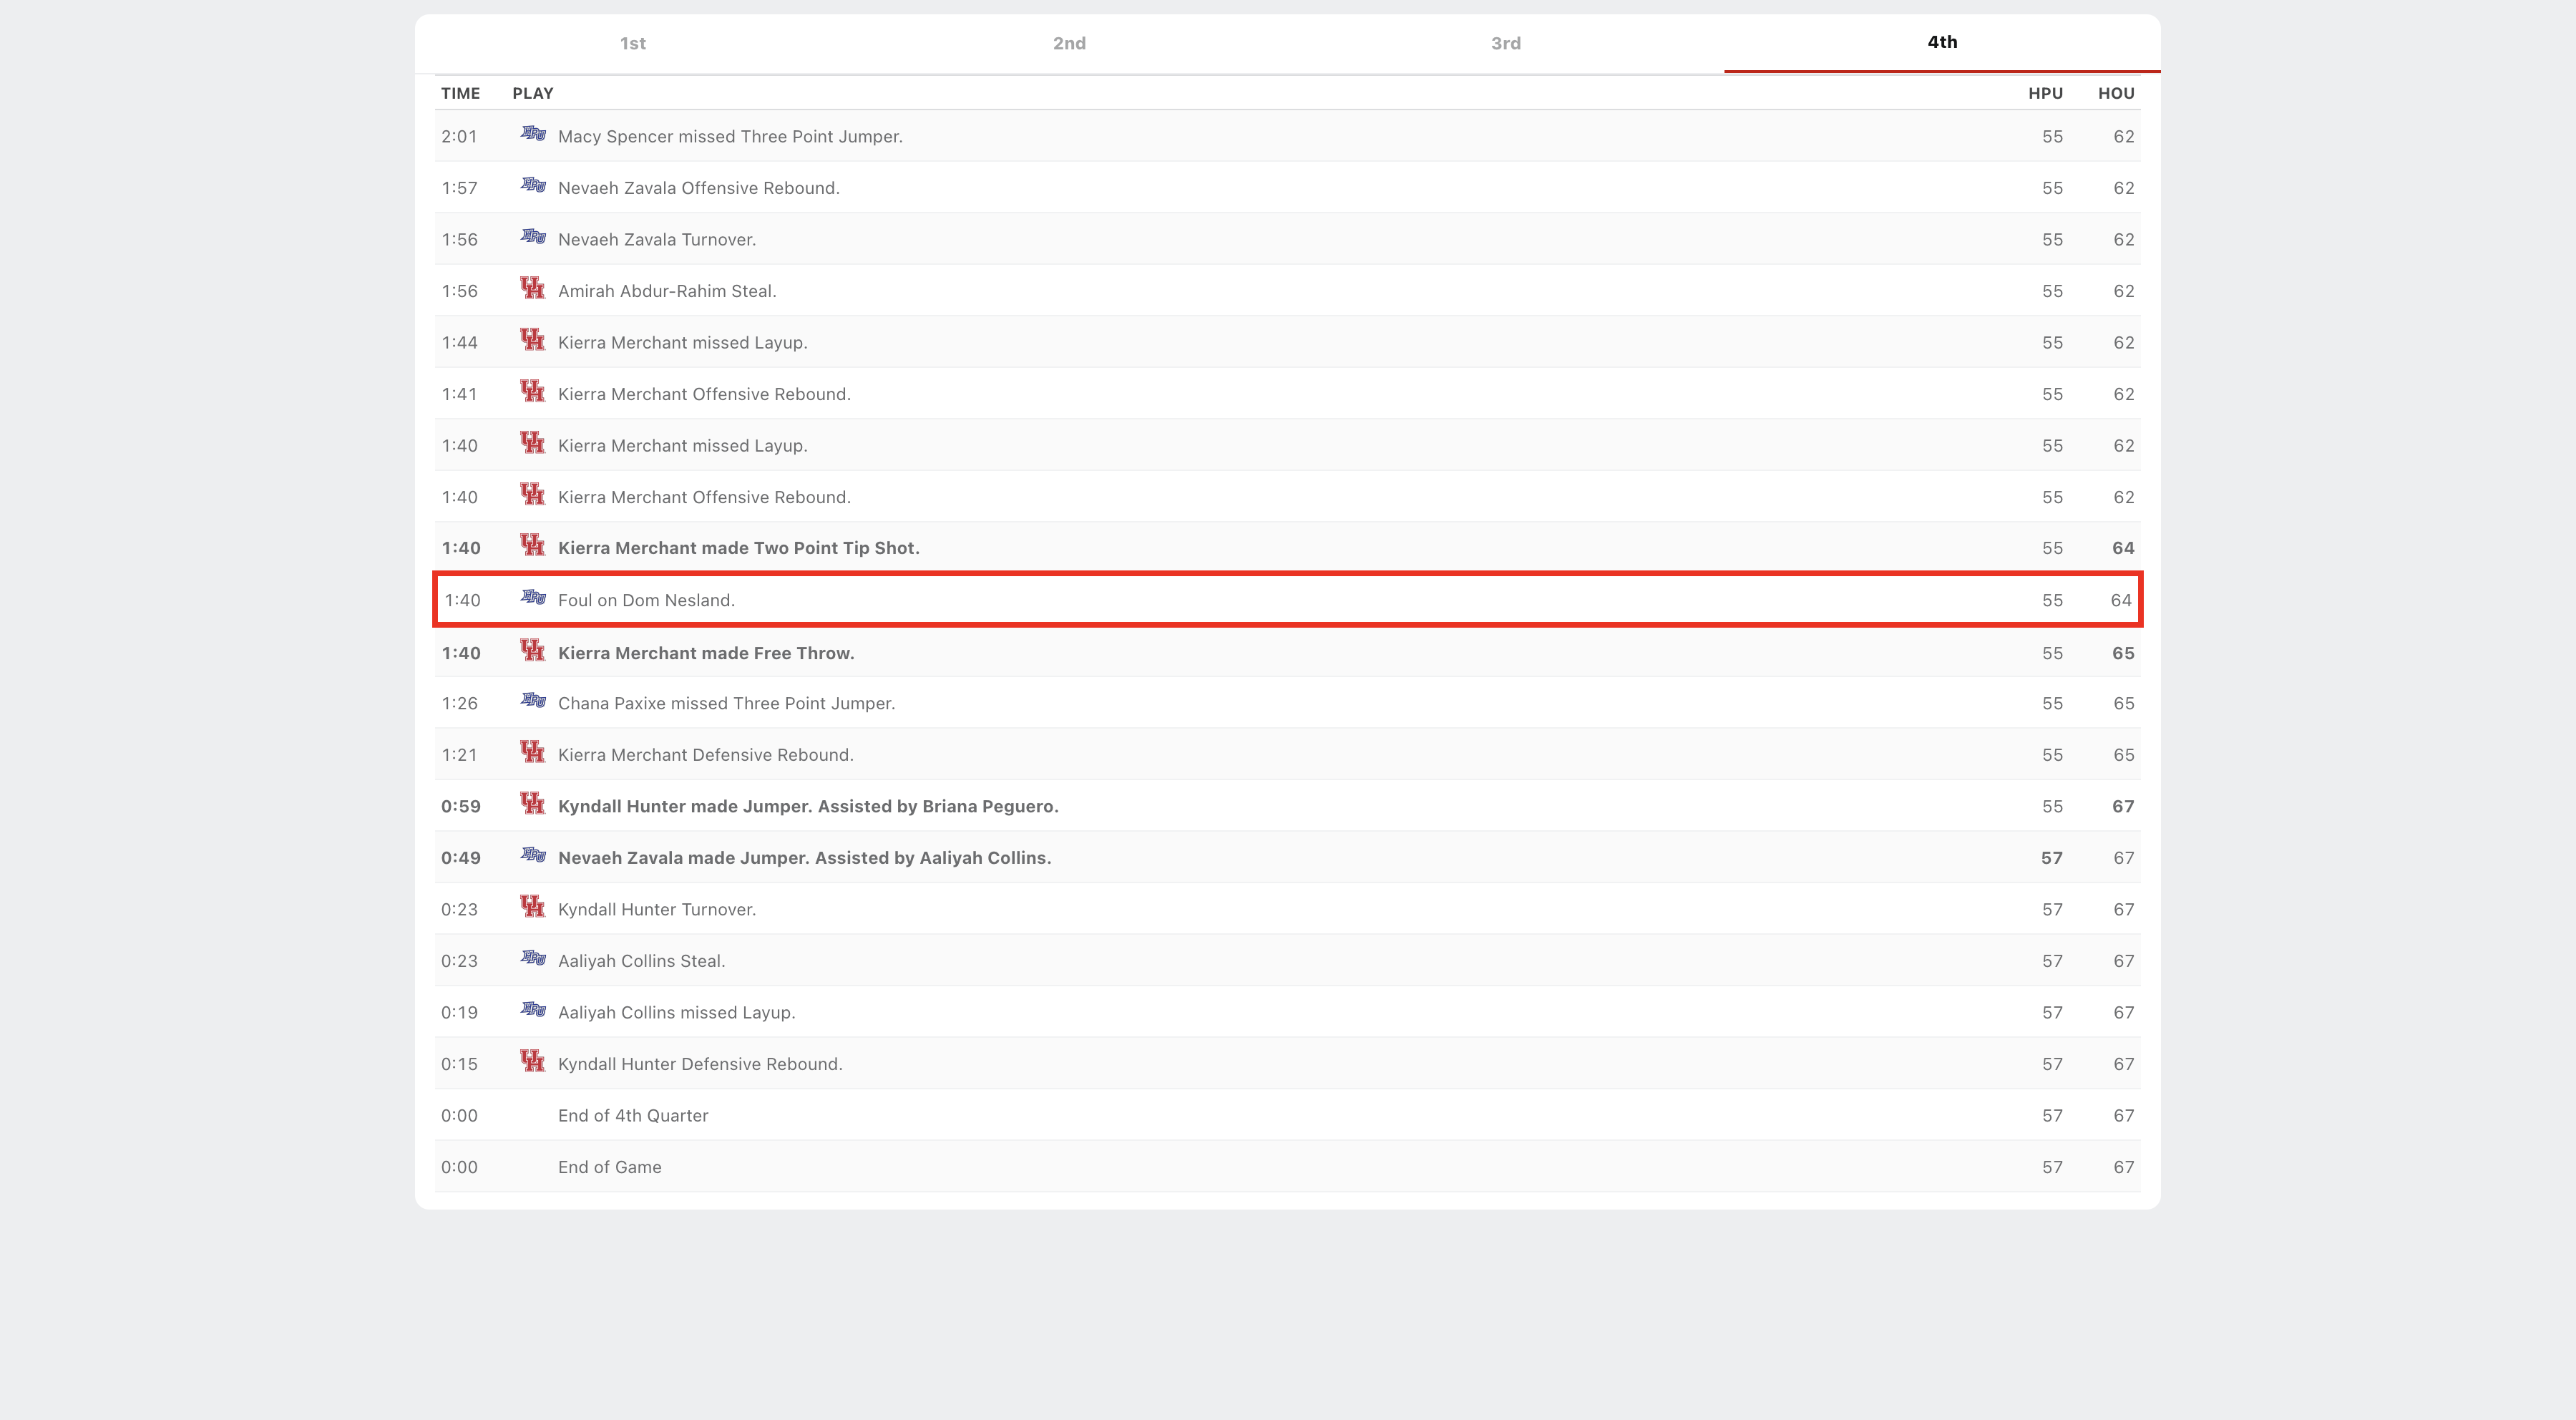Viewport: 2576px width, 1420px height.
Task: Click logo next to Chana Paxixe missed three
Action: pyautogui.click(x=533, y=701)
